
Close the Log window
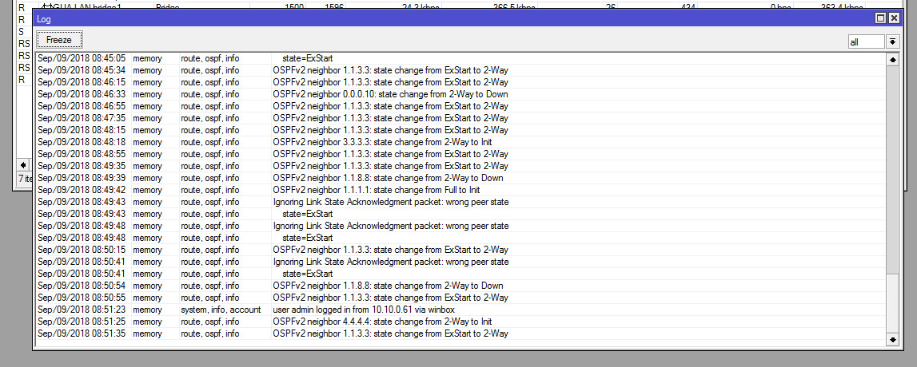[x=894, y=18]
